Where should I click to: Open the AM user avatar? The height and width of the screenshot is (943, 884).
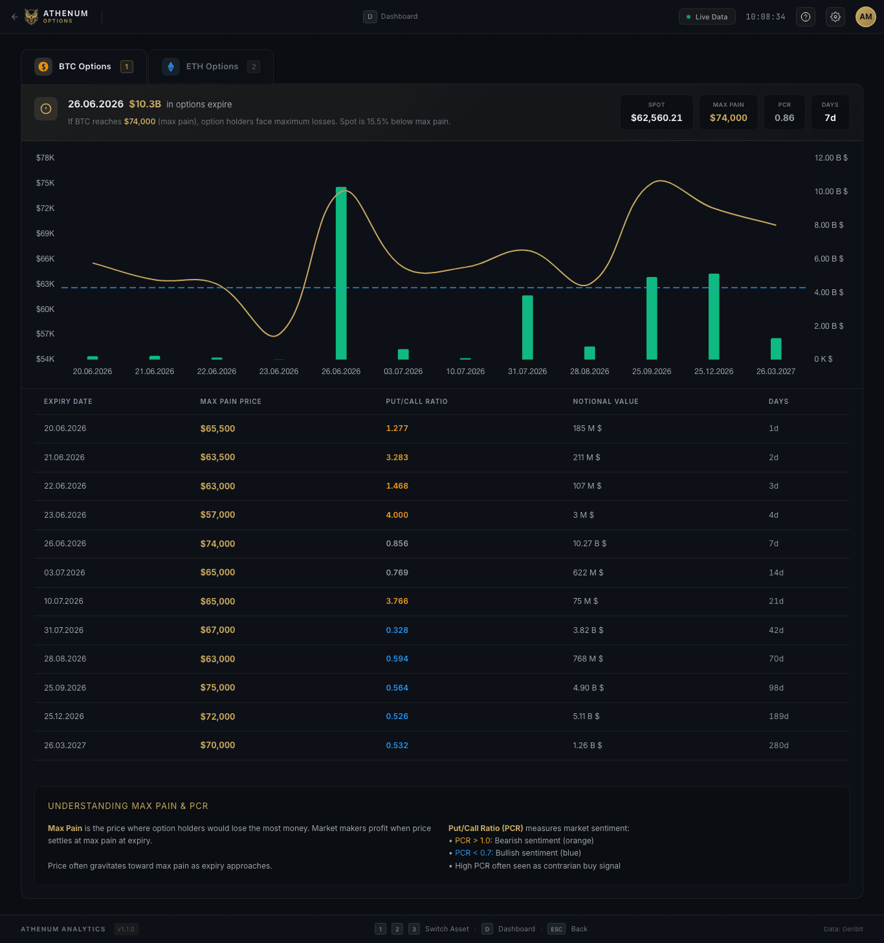[866, 17]
